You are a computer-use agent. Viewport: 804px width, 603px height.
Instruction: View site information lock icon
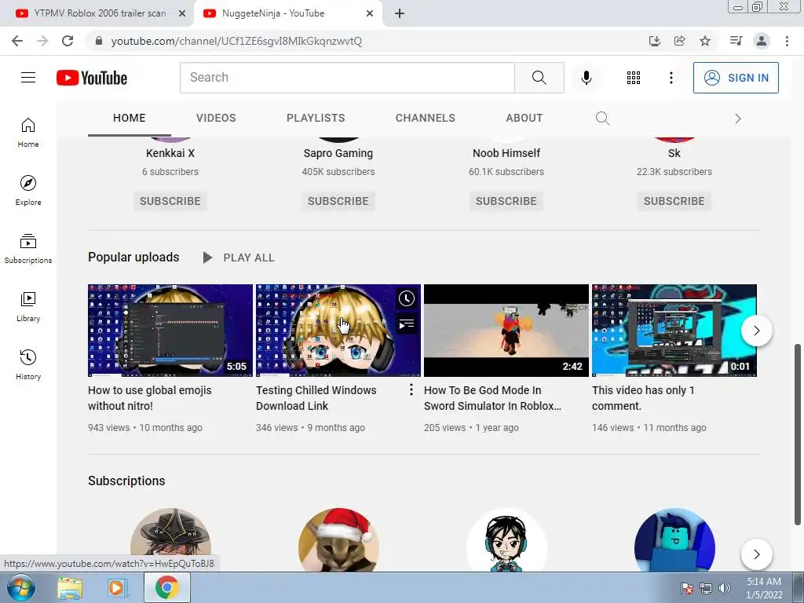tap(99, 41)
